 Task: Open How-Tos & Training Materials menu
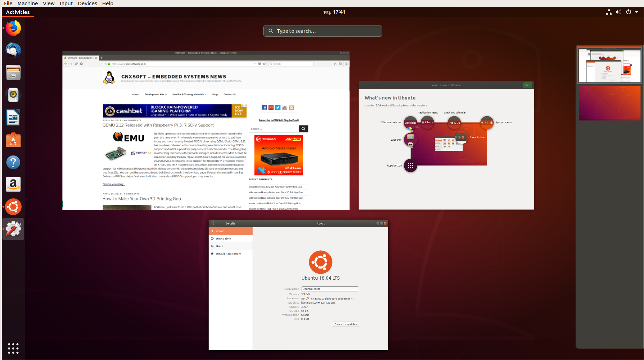click(189, 95)
